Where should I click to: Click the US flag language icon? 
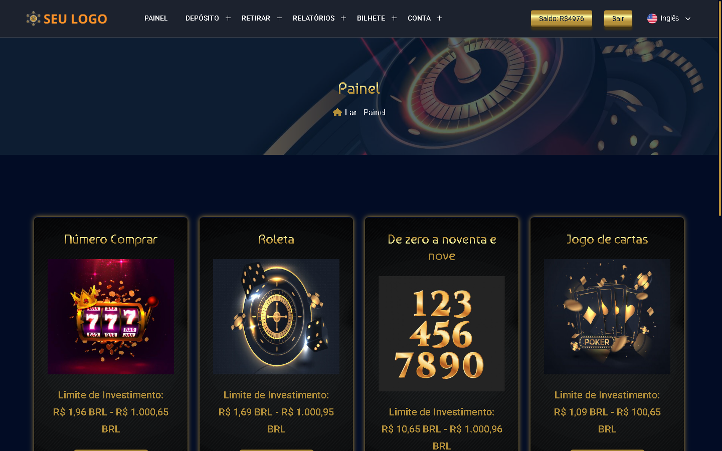coord(652,19)
